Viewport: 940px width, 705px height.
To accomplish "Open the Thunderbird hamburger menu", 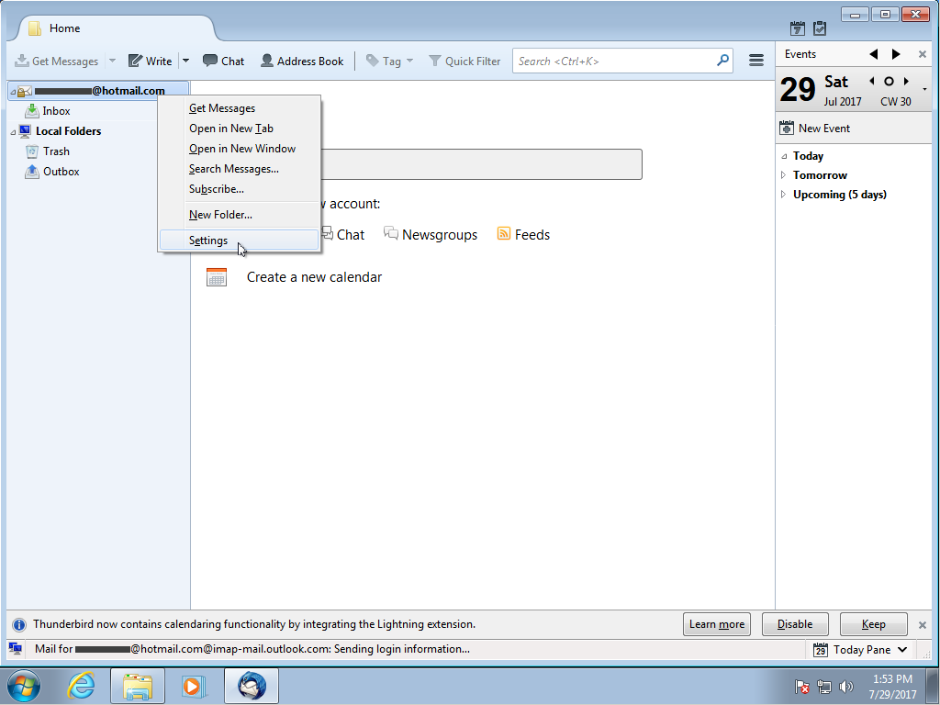I will click(756, 61).
